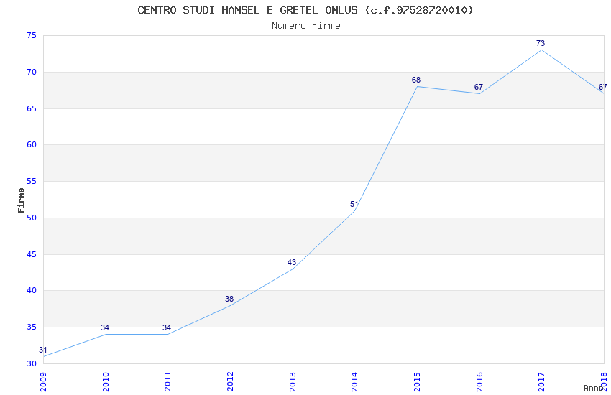The height and width of the screenshot is (395, 611).
Task: Click the y-axis tick 45
Action: pyautogui.click(x=32, y=254)
